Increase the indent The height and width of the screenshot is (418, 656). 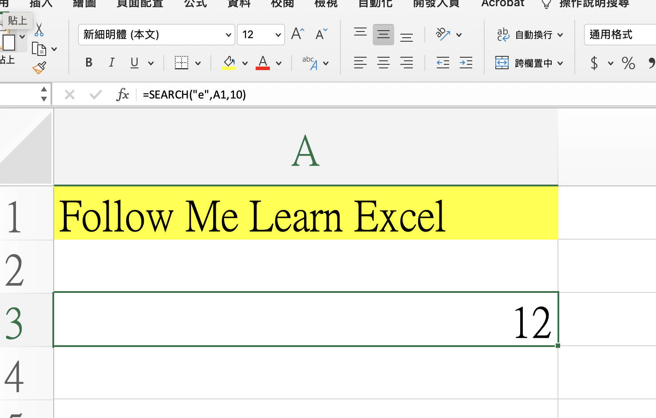pyautogui.click(x=466, y=63)
